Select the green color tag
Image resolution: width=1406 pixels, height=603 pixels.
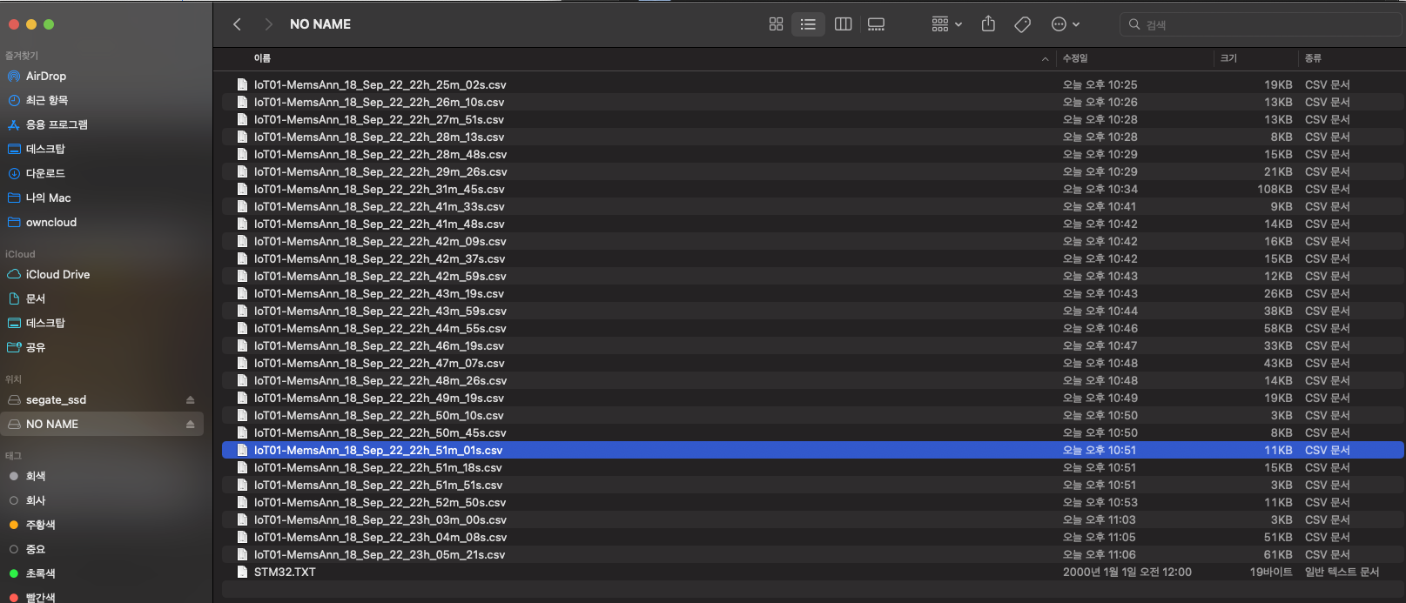click(x=14, y=573)
